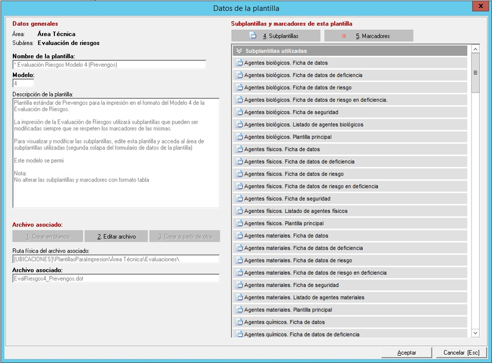Screen dimensions: 492x363
Task: Click the Archivo asociado filename field
Action: (116, 278)
